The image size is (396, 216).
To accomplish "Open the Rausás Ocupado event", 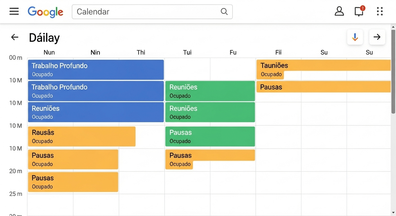I will (82, 136).
